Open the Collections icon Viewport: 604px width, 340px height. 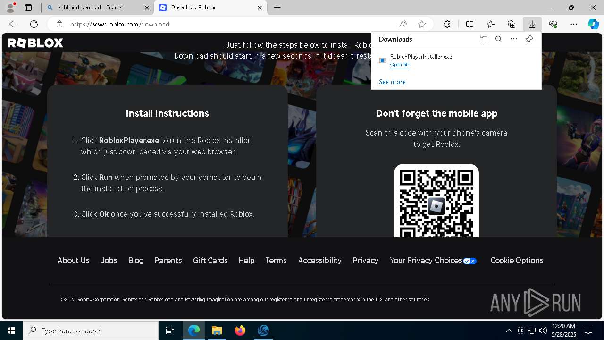(x=512, y=24)
